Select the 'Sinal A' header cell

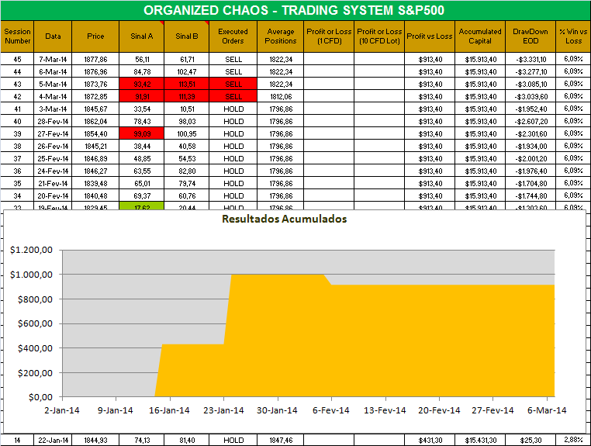coord(142,36)
